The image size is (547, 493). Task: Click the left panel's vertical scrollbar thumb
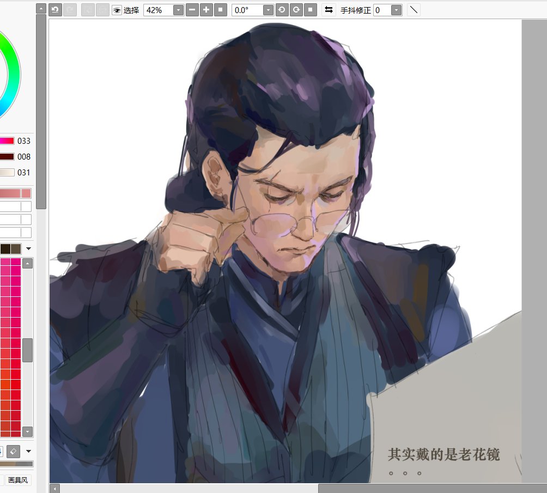41,112
